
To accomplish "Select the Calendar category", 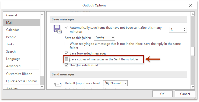I will point(13,30).
